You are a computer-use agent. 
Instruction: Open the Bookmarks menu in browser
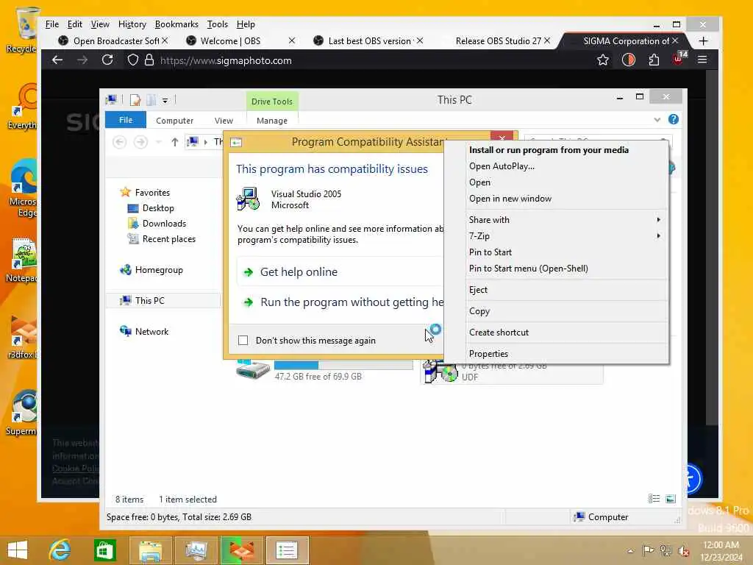176,24
